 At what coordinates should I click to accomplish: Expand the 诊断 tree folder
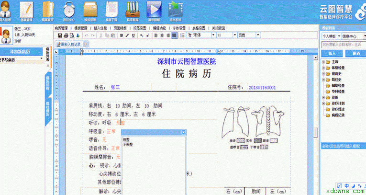click(x=323, y=98)
